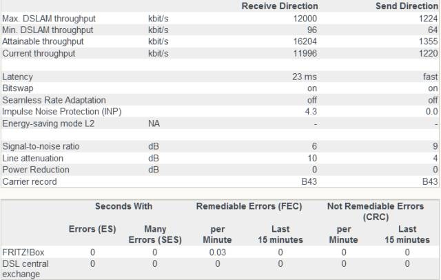Click the 12000 receive throughput value
The width and height of the screenshot is (441, 280).
click(305, 18)
